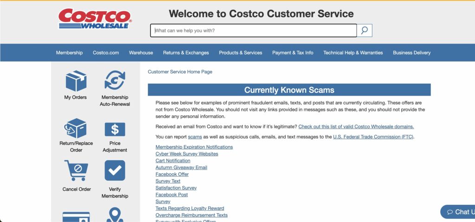Click the My Orders text label
Screen dimensions: 475x222
click(x=76, y=98)
